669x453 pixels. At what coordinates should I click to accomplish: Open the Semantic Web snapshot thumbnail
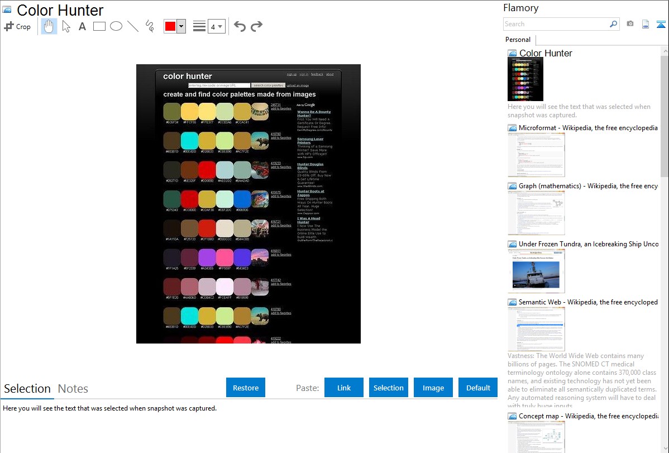[536, 329]
